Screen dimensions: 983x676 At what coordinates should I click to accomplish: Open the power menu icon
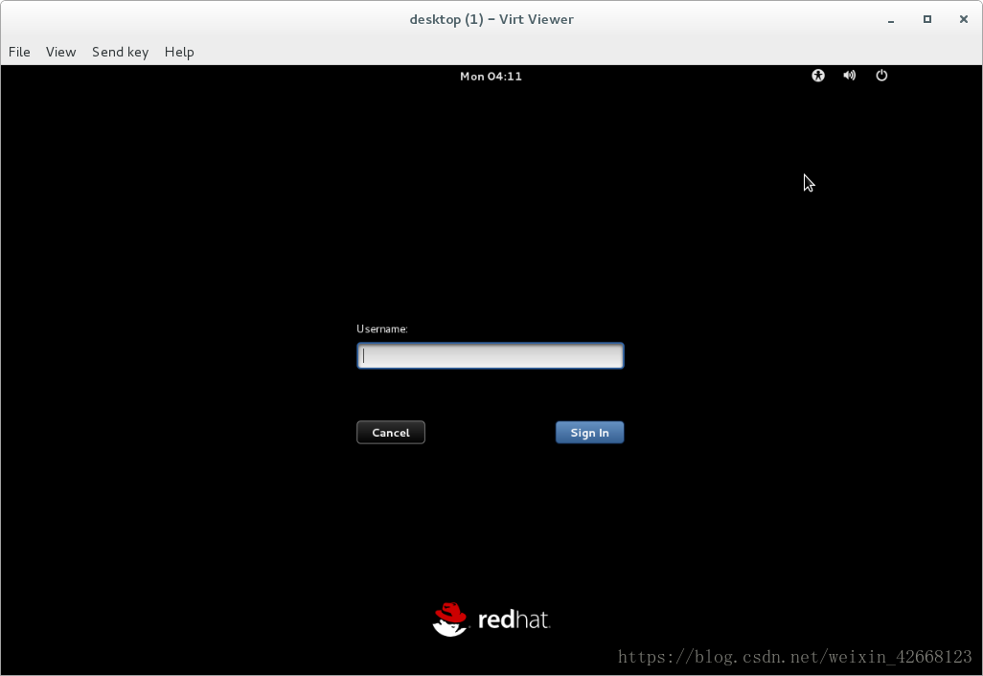click(x=881, y=76)
